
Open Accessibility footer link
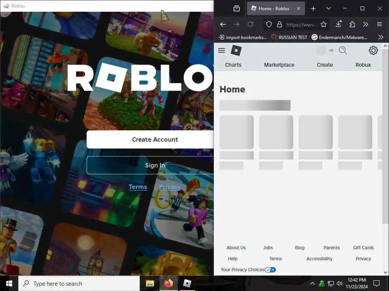tap(319, 258)
